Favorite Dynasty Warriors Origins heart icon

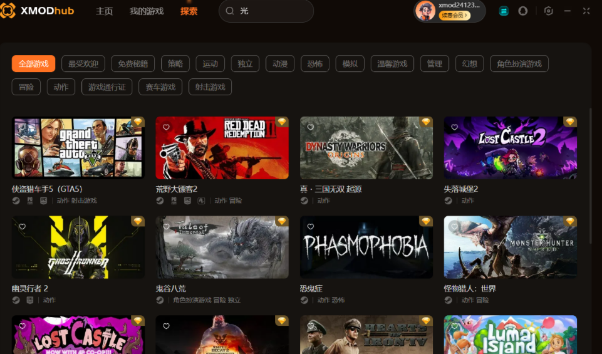[311, 127]
